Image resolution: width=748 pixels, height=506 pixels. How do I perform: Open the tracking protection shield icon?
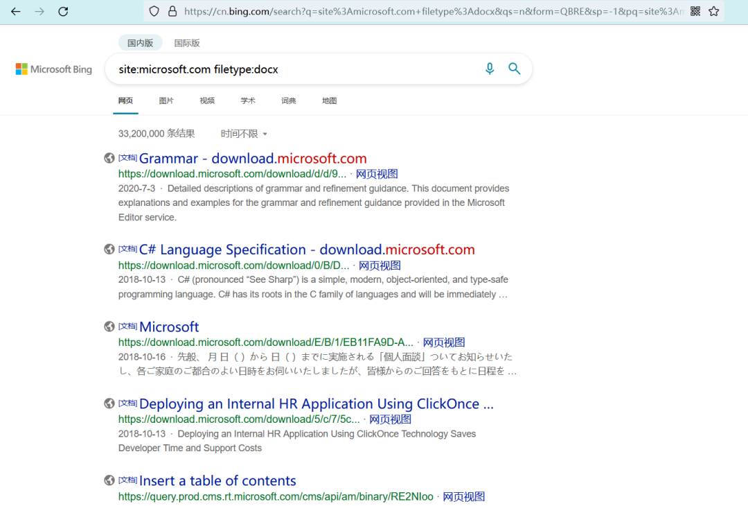[154, 12]
